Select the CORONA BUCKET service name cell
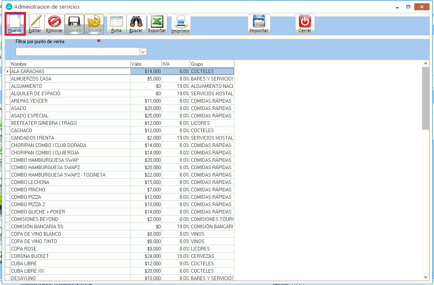 click(x=70, y=256)
